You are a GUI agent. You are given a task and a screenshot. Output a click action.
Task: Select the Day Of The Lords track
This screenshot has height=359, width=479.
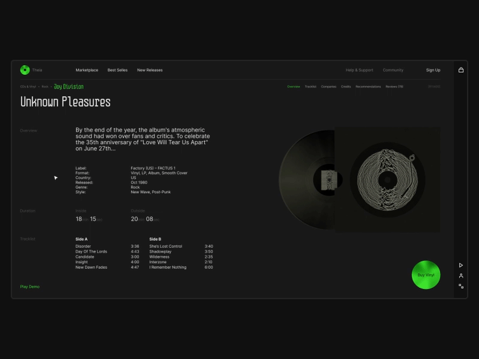tap(91, 251)
